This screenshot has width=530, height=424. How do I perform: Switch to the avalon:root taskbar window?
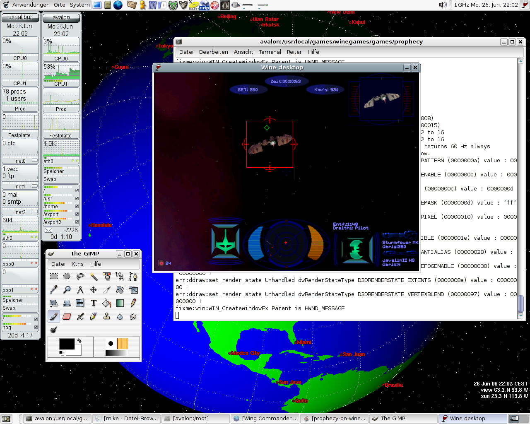[195, 419]
